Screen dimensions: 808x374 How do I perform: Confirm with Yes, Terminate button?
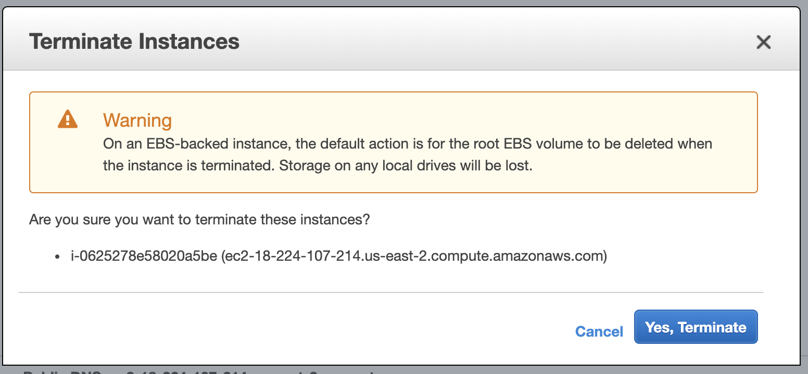click(x=696, y=327)
